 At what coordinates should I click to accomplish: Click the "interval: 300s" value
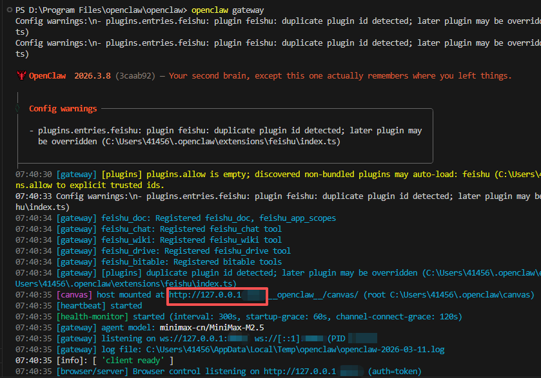205,317
